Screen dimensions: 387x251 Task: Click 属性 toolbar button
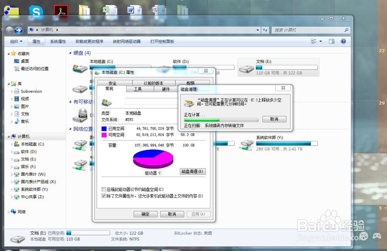pos(36,41)
